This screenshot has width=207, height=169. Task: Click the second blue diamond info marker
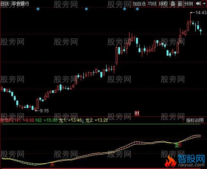click(x=86, y=9)
